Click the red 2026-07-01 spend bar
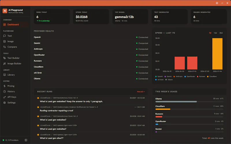Image resolution: width=231 pixels, height=144 pixels. 192,63
